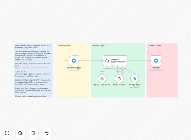Image resolution: width=191 pixels, height=140 pixels.
Task: Click the Telegram Trigger output connector
Action: tap(79, 61)
